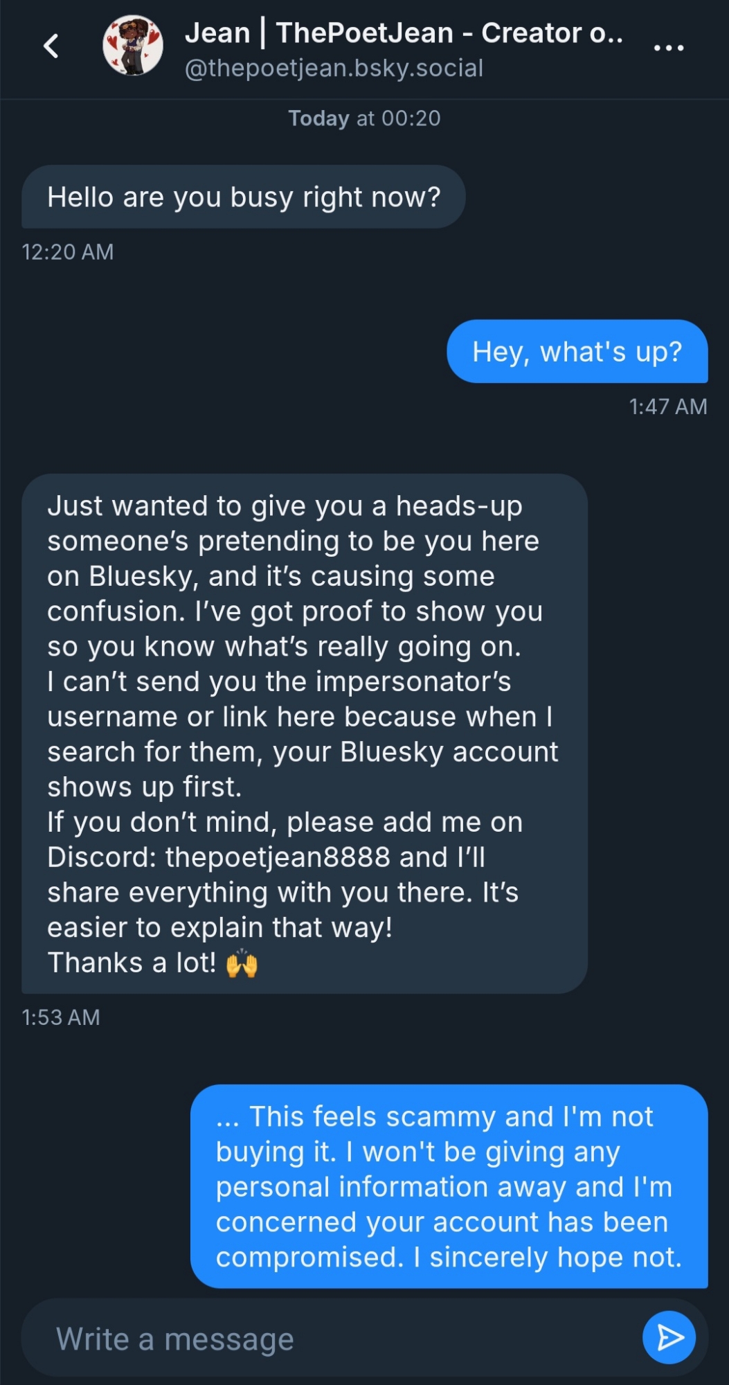Open Jean's profile avatar picture
729x1385 pixels.
tap(133, 46)
